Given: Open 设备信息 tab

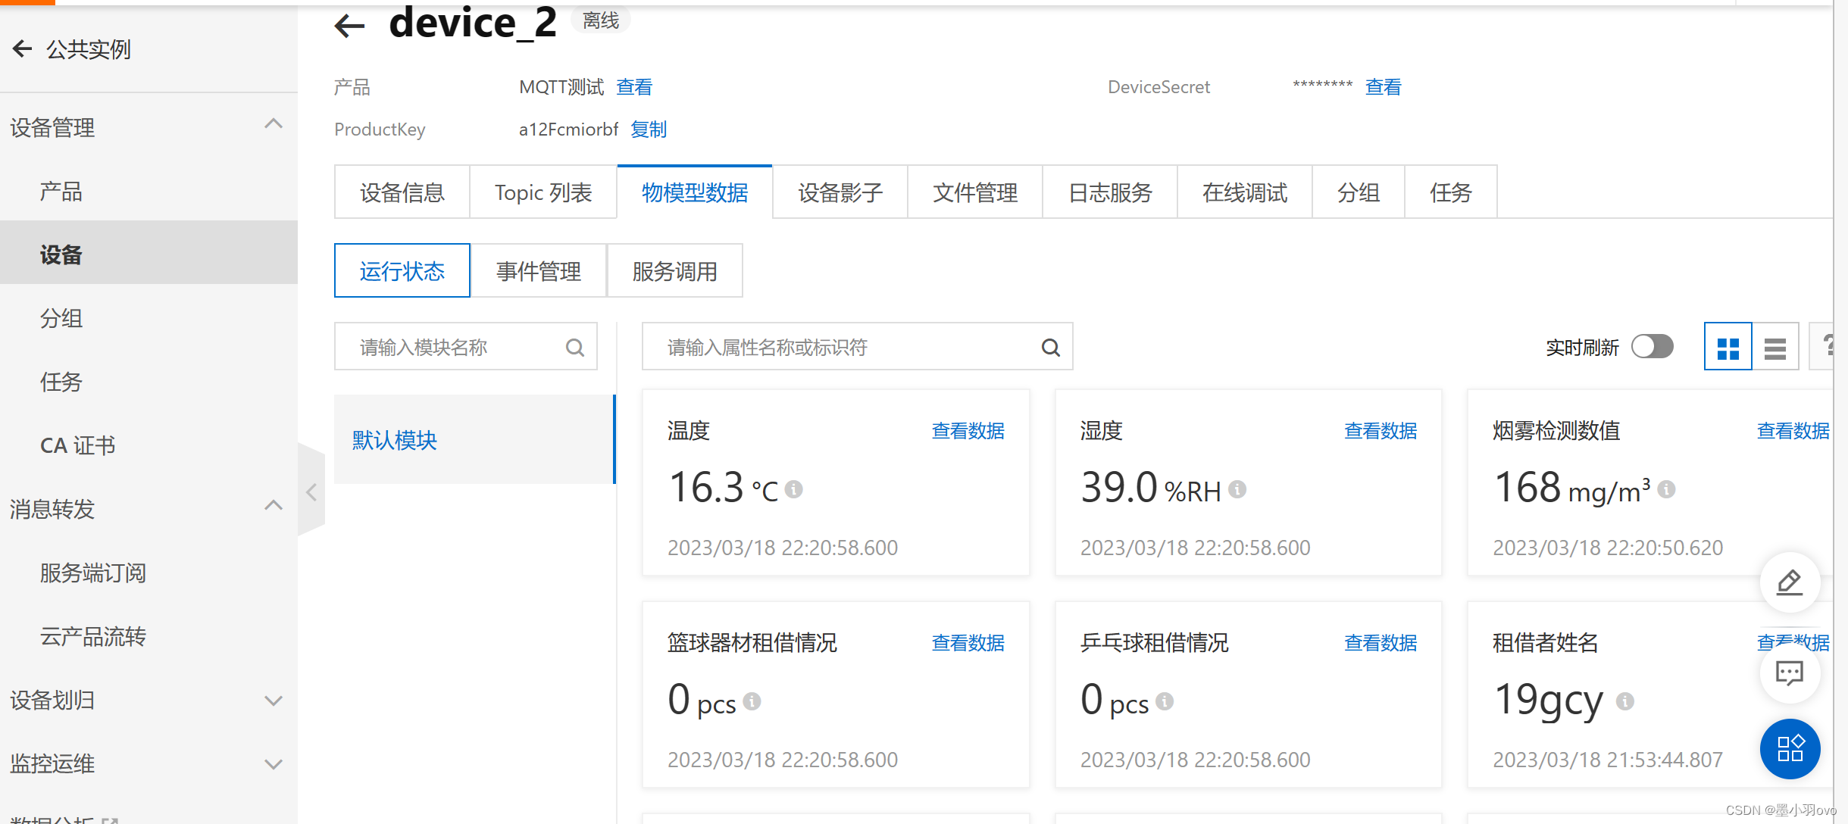Looking at the screenshot, I should coord(402,192).
